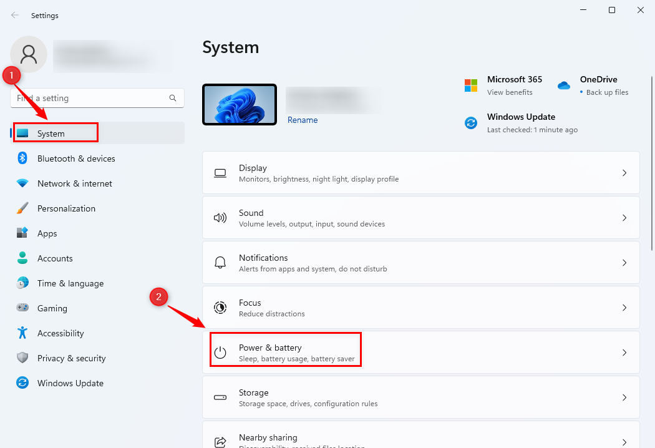The width and height of the screenshot is (655, 448).
Task: Open Nearby sharing via its chevron
Action: 624,442
